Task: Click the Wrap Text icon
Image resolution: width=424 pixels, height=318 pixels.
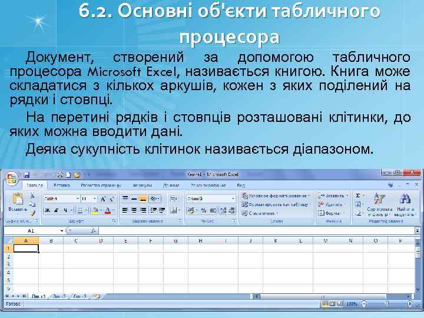Action: coord(173,199)
